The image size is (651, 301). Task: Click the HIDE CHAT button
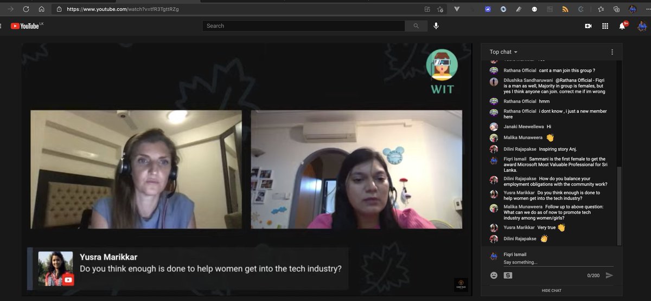point(551,291)
